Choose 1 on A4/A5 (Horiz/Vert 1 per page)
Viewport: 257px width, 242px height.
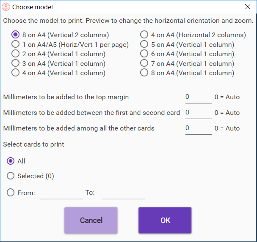tap(16, 44)
